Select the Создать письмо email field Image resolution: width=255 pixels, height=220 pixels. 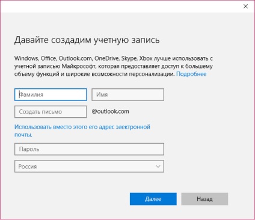pos(51,112)
